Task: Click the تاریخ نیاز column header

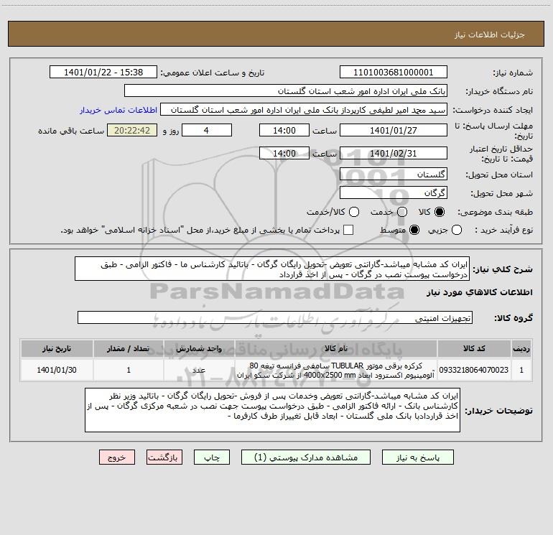Action: [x=57, y=348]
